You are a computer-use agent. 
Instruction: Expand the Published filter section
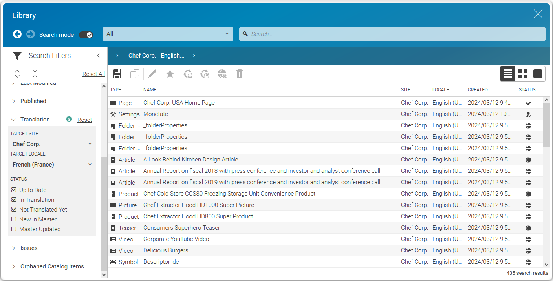tap(33, 101)
